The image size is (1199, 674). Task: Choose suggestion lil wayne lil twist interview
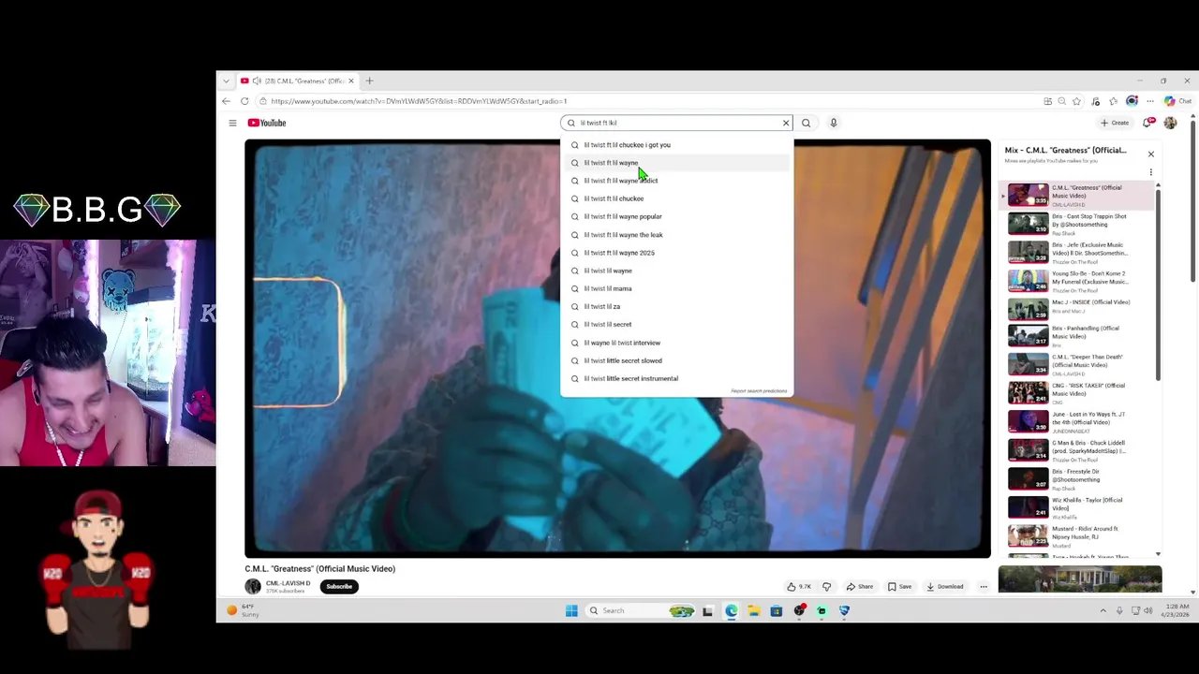point(676,343)
